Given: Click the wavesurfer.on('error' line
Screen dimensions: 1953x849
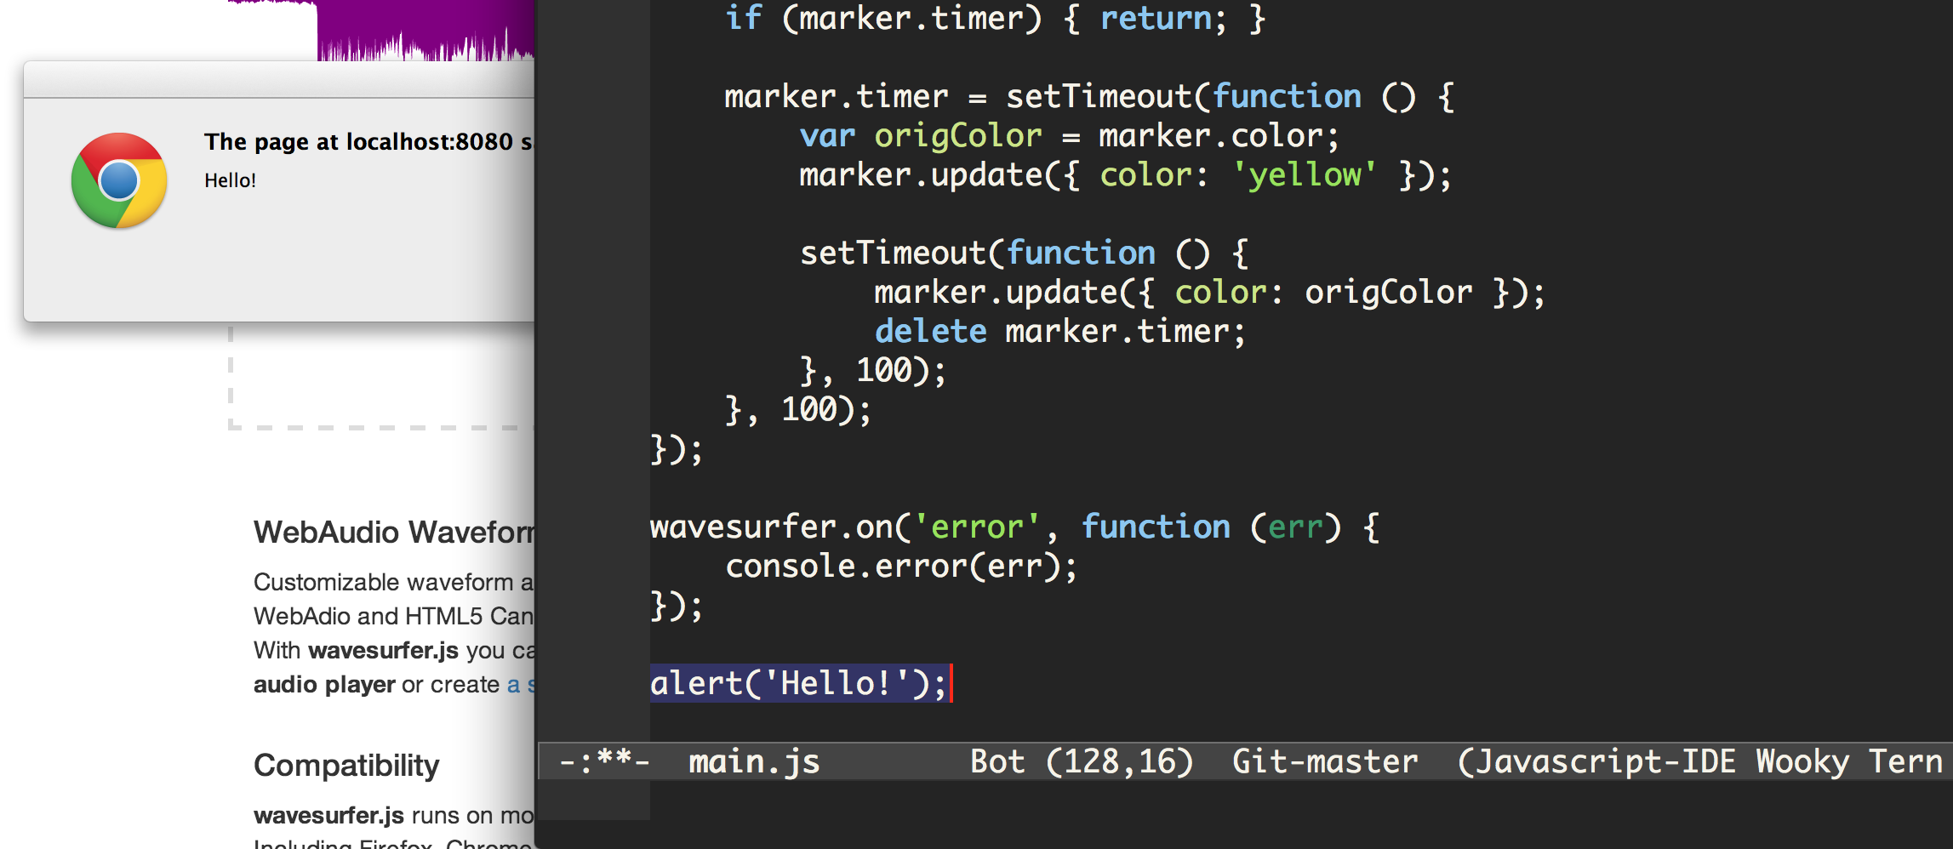Looking at the screenshot, I should tap(1014, 527).
